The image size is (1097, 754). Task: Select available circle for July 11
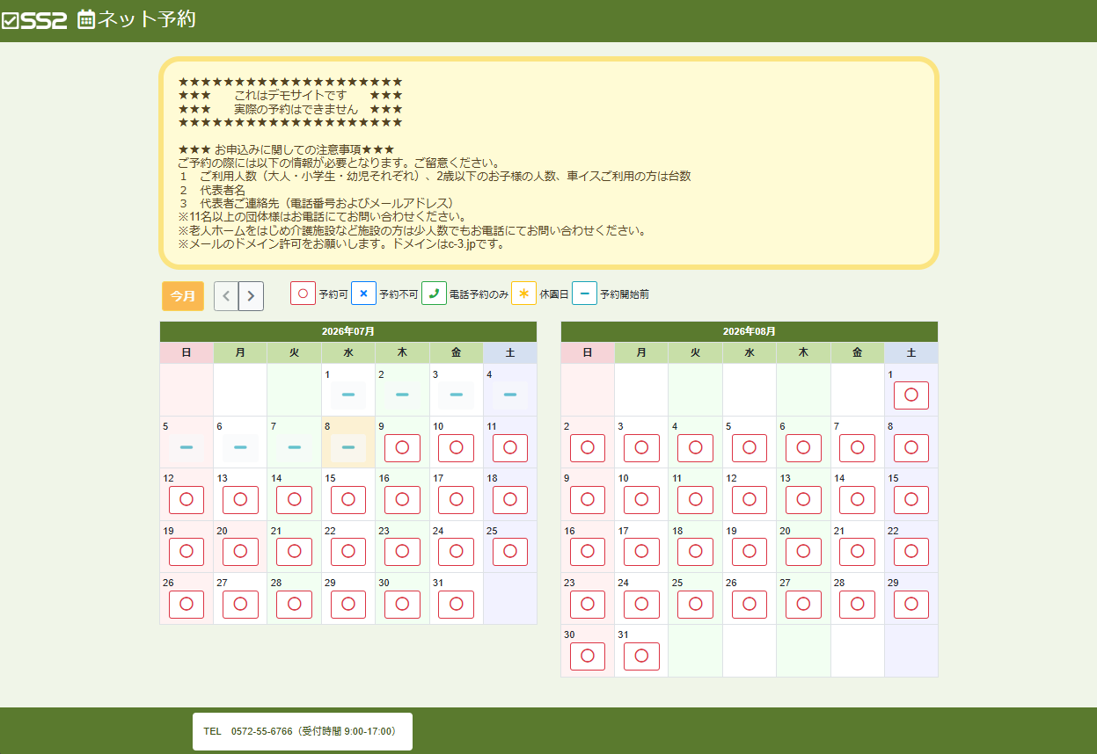510,447
